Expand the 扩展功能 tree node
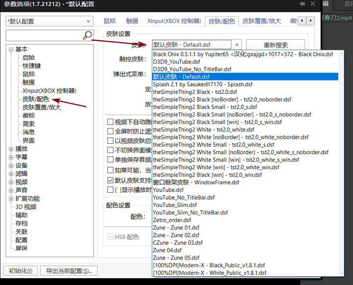353x285 pixels. 11,199
